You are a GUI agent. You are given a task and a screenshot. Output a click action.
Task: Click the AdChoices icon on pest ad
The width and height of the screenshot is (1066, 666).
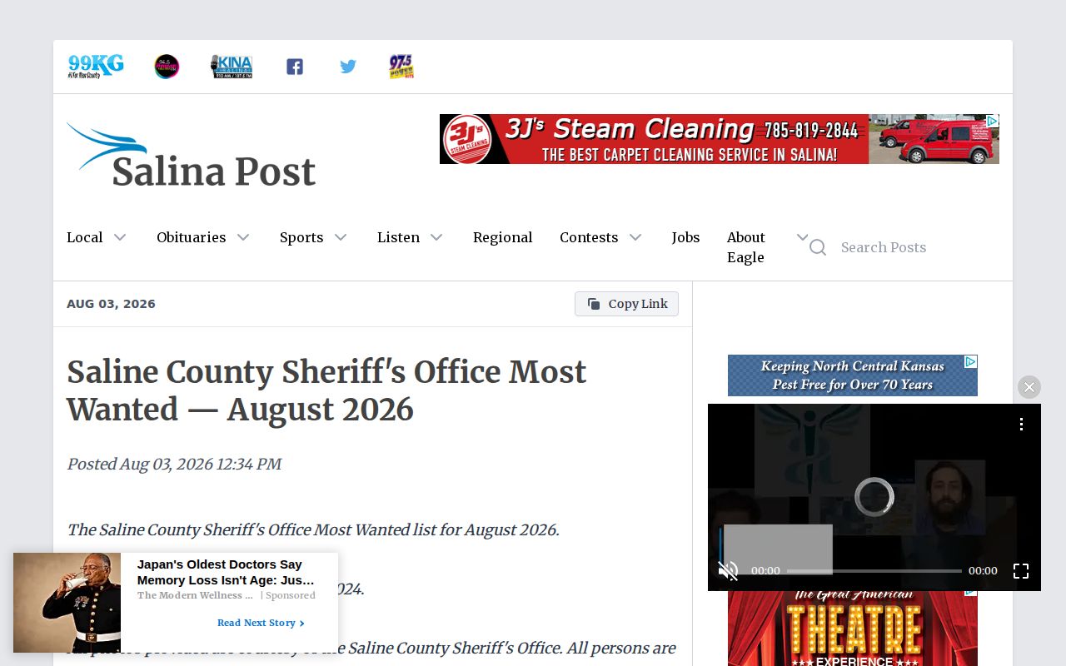coord(971,361)
